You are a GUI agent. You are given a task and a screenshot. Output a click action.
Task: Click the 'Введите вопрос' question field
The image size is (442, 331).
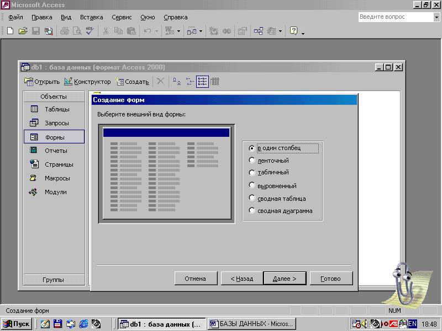[x=396, y=17]
